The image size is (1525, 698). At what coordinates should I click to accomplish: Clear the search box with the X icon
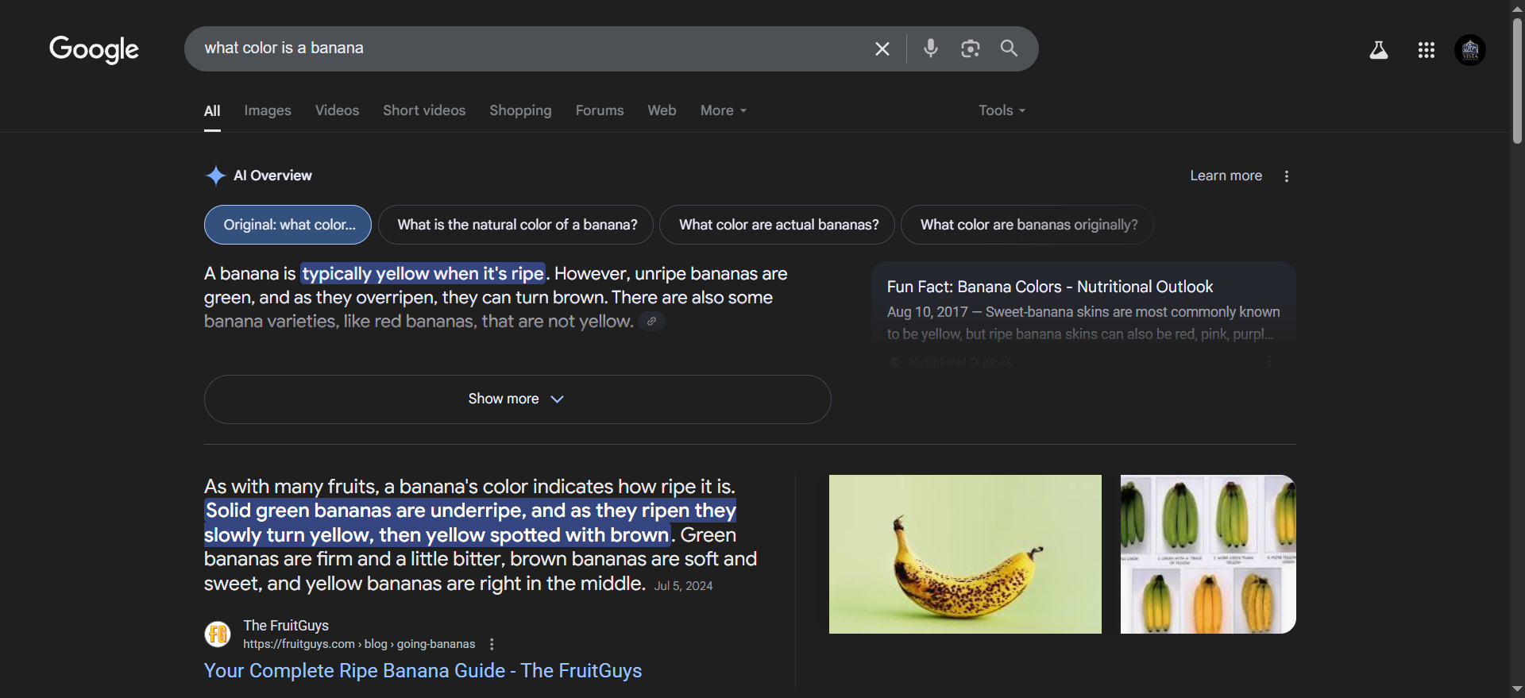(x=882, y=48)
